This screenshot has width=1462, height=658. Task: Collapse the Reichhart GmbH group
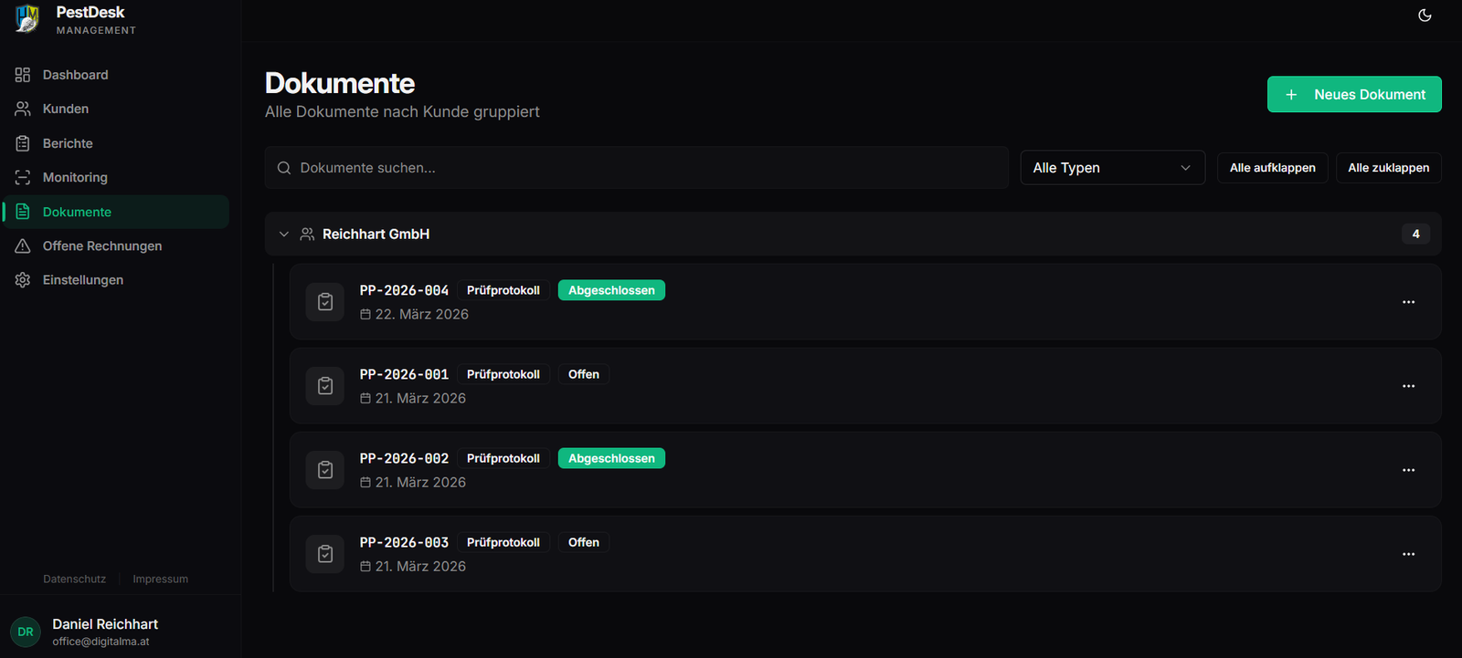284,235
